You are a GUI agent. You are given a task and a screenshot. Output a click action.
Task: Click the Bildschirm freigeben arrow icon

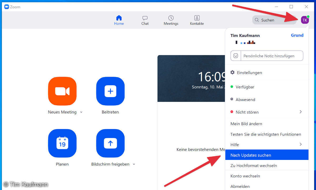click(x=110, y=143)
